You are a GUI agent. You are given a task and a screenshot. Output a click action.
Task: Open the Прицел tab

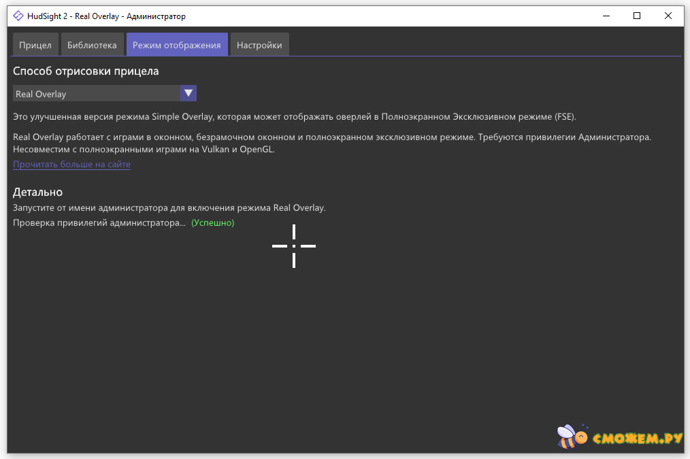(x=35, y=45)
